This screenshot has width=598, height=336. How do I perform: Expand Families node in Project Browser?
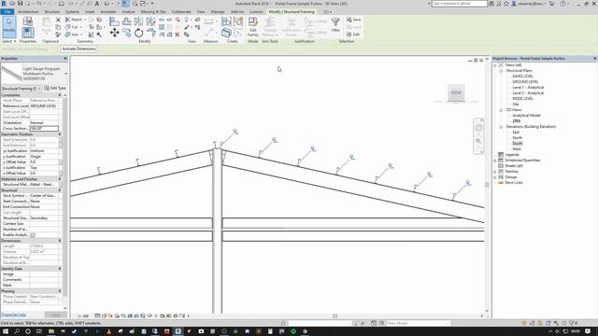coord(495,172)
